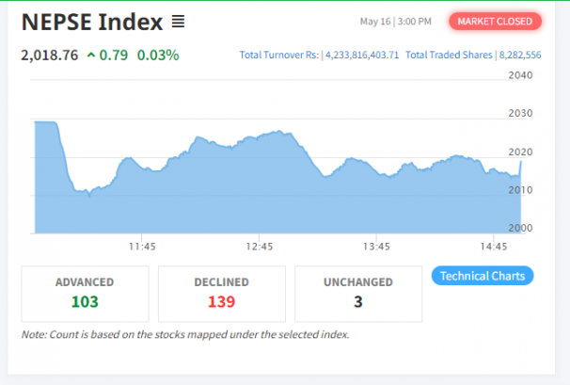
Task: Click the index value 2,018.76
Action: (x=49, y=56)
